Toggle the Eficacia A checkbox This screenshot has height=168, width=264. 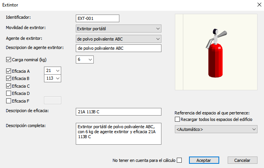(x=9, y=71)
